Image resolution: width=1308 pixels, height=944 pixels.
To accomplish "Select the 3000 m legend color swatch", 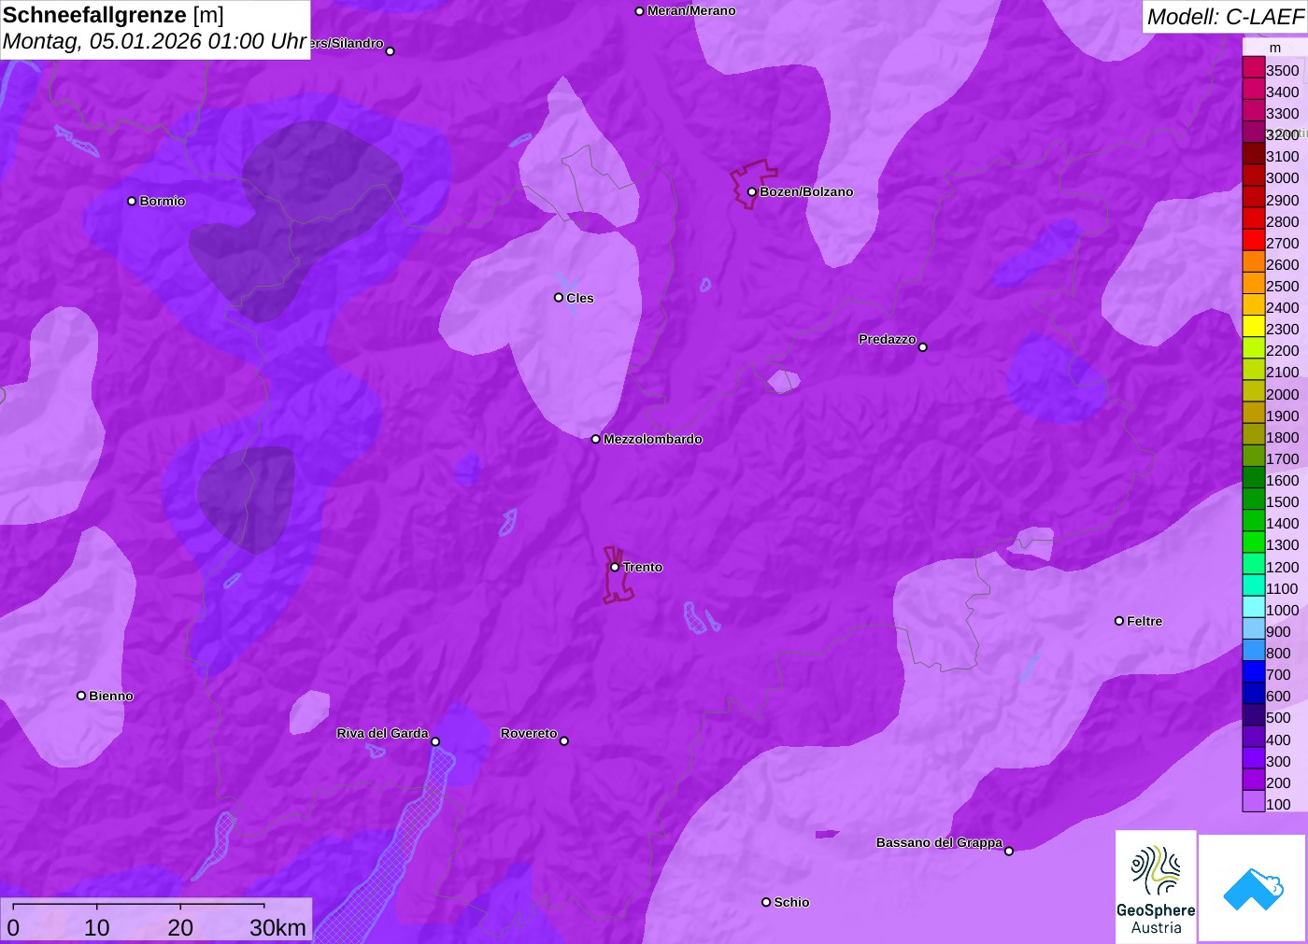I will coord(1254,176).
